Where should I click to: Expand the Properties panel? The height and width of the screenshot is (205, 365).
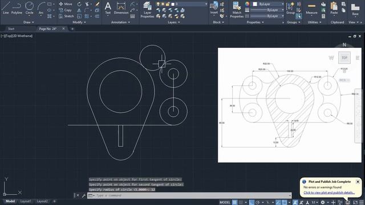(255, 22)
